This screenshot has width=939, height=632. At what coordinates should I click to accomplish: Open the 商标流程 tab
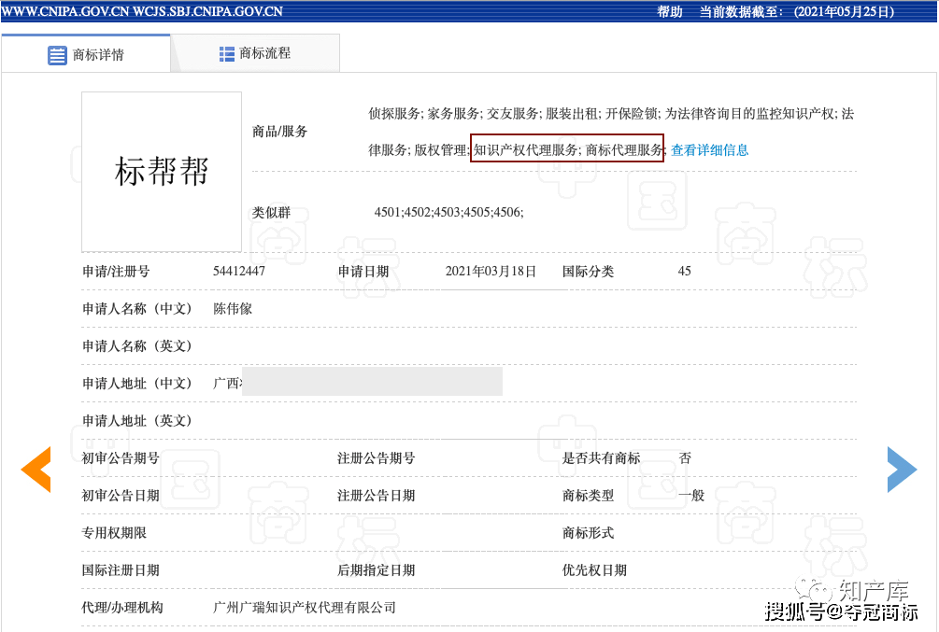point(256,53)
